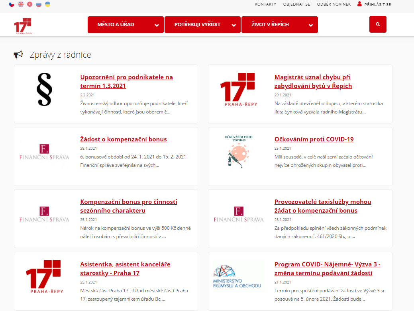Image resolution: width=414 pixels, height=311 pixels.
Task: Choose the Ukrainian flag language
Action: (x=47, y=4)
